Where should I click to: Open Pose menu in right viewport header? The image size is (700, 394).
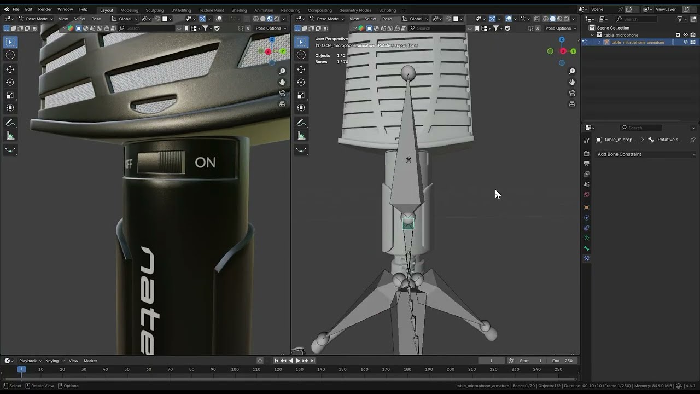click(x=387, y=19)
